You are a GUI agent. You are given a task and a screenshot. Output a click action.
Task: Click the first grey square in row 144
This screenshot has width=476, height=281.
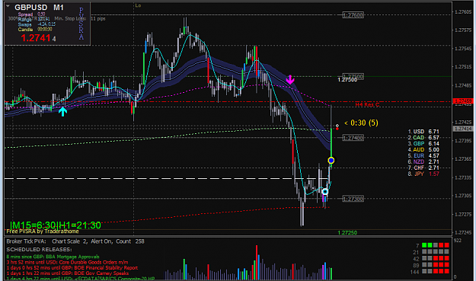(x=424, y=272)
